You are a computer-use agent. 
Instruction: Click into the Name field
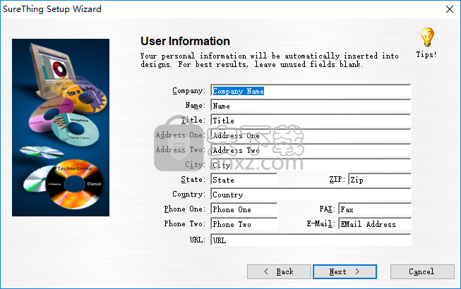(311, 105)
